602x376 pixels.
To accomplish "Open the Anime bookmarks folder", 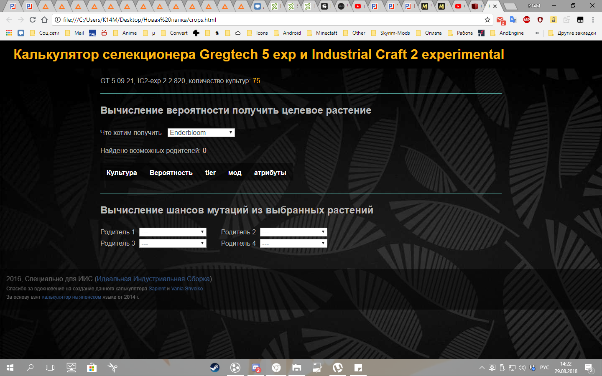I will (x=125, y=33).
